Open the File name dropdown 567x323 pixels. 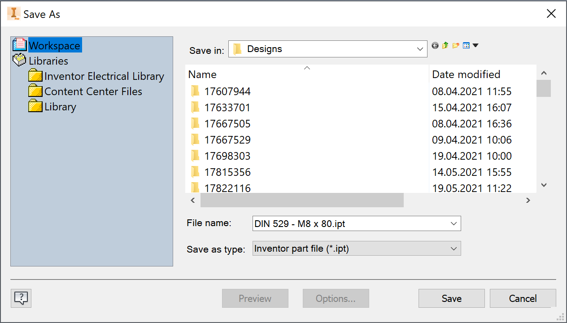click(454, 223)
